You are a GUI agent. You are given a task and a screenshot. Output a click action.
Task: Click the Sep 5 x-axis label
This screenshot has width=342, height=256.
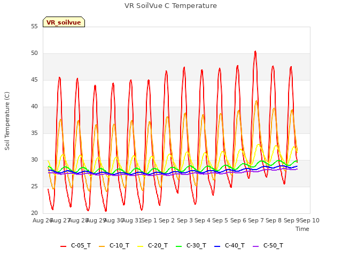(x=220, y=220)
